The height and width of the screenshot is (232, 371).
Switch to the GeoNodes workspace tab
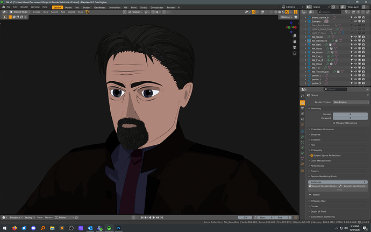click(99, 8)
